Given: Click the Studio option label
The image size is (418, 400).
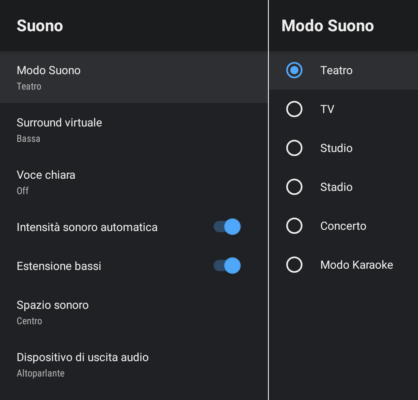Looking at the screenshot, I should coord(337,148).
